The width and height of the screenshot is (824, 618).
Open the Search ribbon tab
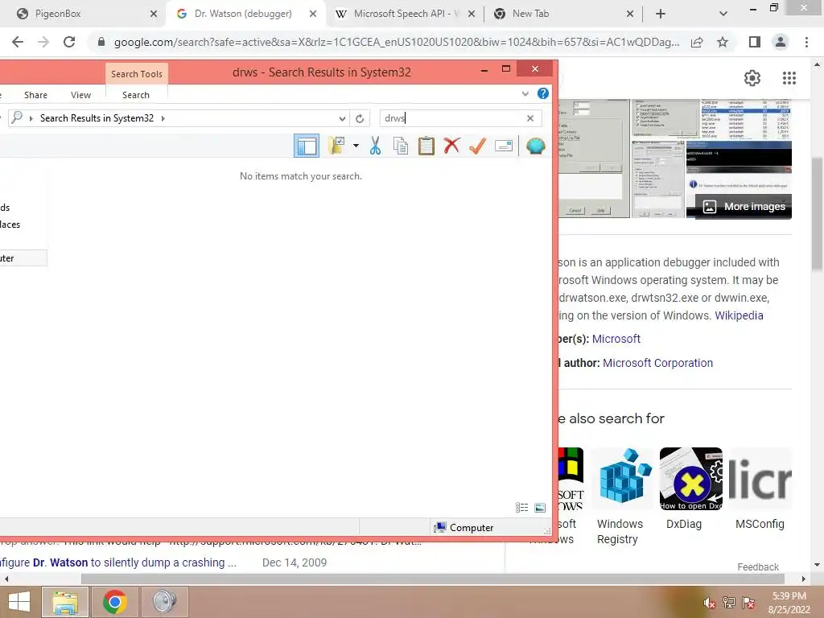click(x=136, y=95)
